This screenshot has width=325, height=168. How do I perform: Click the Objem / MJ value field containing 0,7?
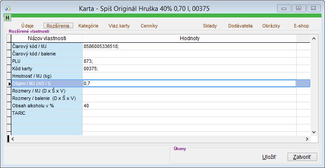pyautogui.click(x=190, y=83)
